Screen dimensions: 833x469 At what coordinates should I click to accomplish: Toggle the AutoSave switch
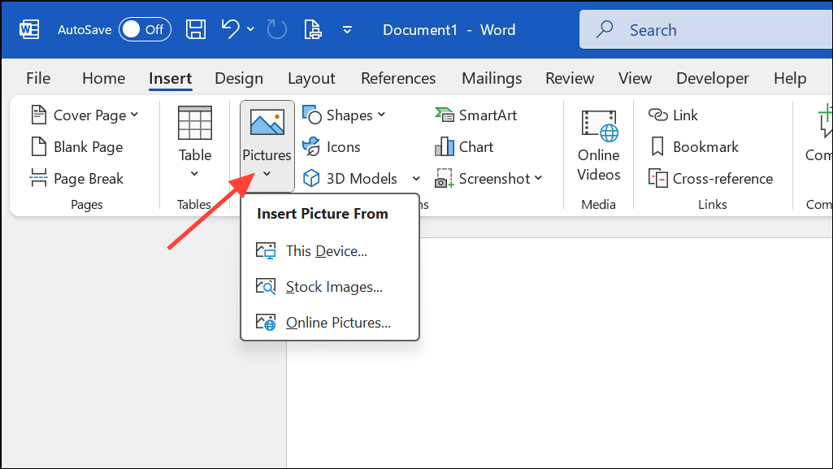click(x=145, y=30)
